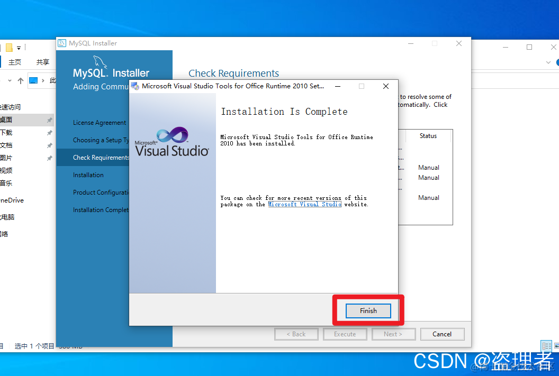Screen dimensions: 559x376
Task: Go up one folder in File Explorer
Action: (x=21, y=81)
